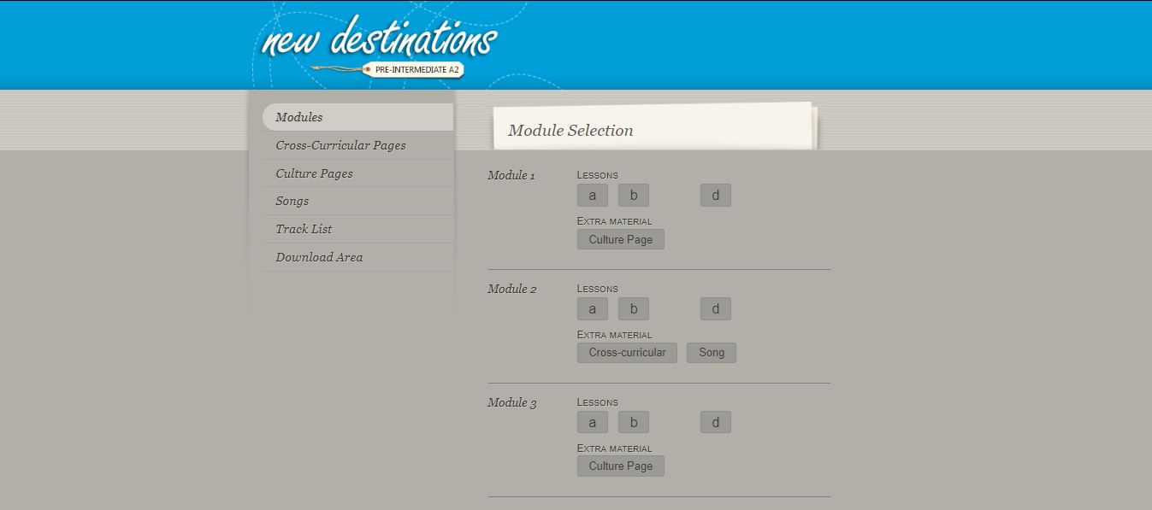Open lesson d of Module 2
1152x510 pixels.
point(716,309)
